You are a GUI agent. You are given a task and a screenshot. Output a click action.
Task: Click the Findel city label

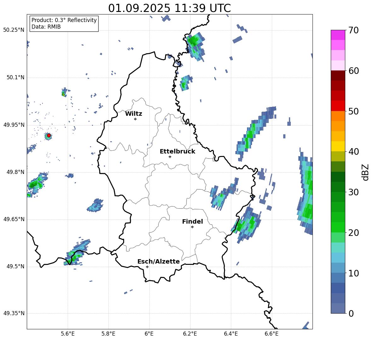point(192,221)
